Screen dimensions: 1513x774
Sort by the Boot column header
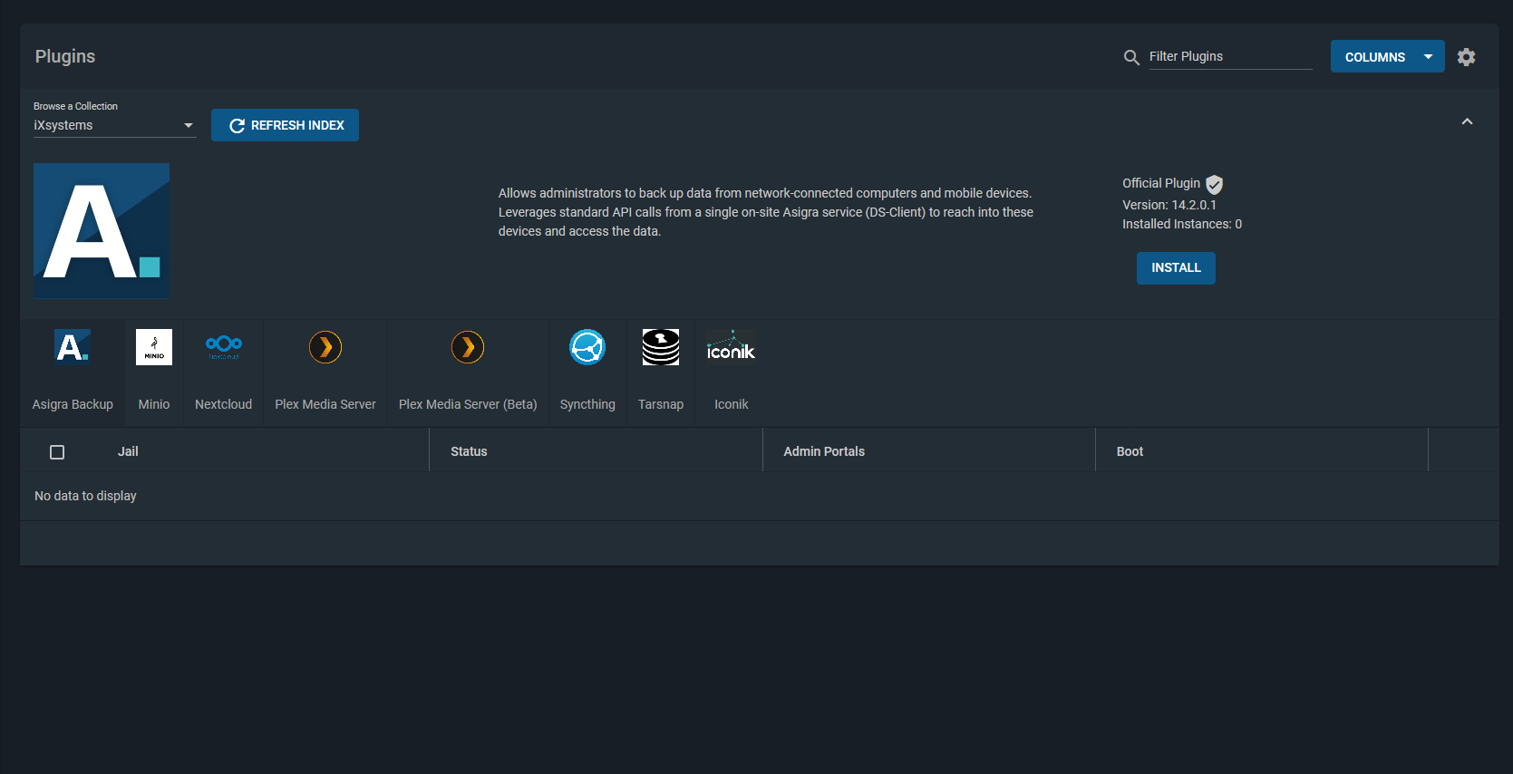tap(1130, 451)
